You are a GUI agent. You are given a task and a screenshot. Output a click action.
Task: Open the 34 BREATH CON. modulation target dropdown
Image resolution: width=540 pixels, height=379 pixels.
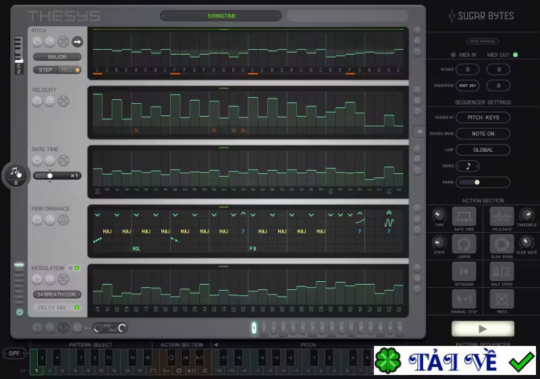click(57, 295)
